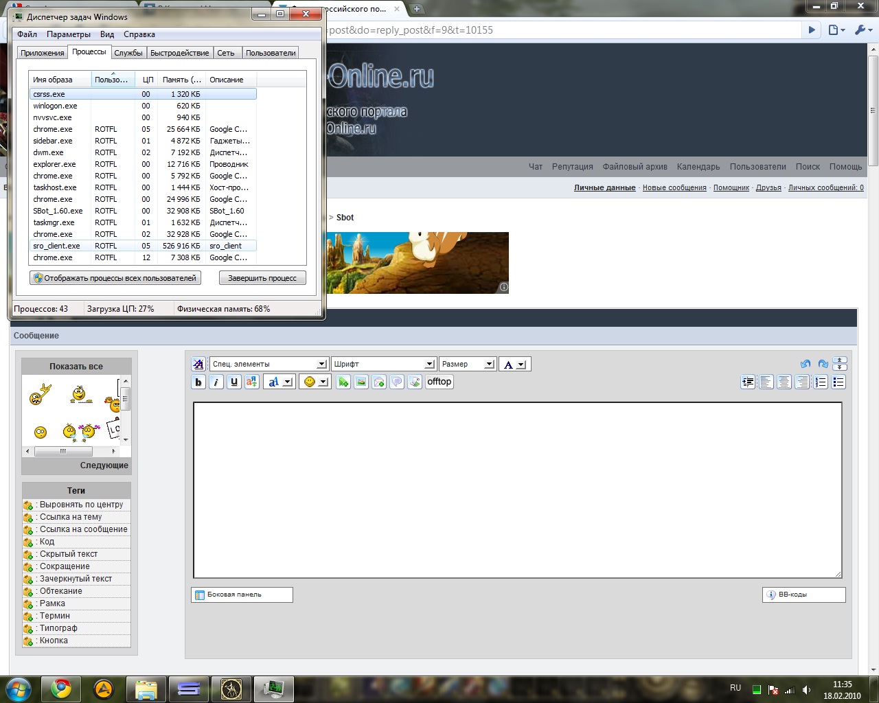Insert an email link with the envelope icon
Image resolution: width=879 pixels, height=703 pixels.
pos(379,382)
